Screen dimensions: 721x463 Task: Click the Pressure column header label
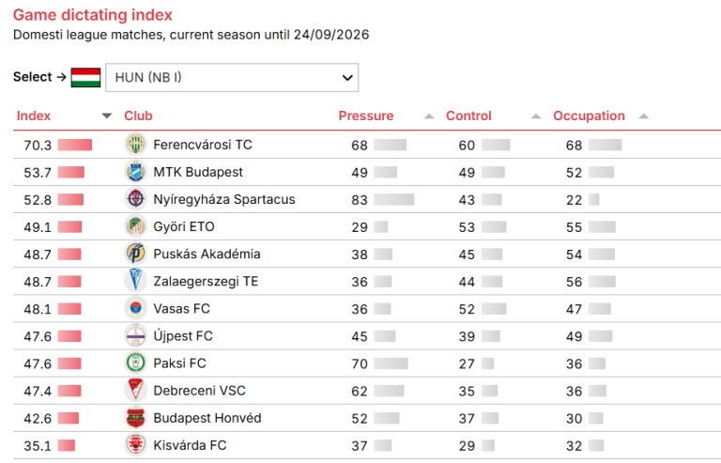366,116
